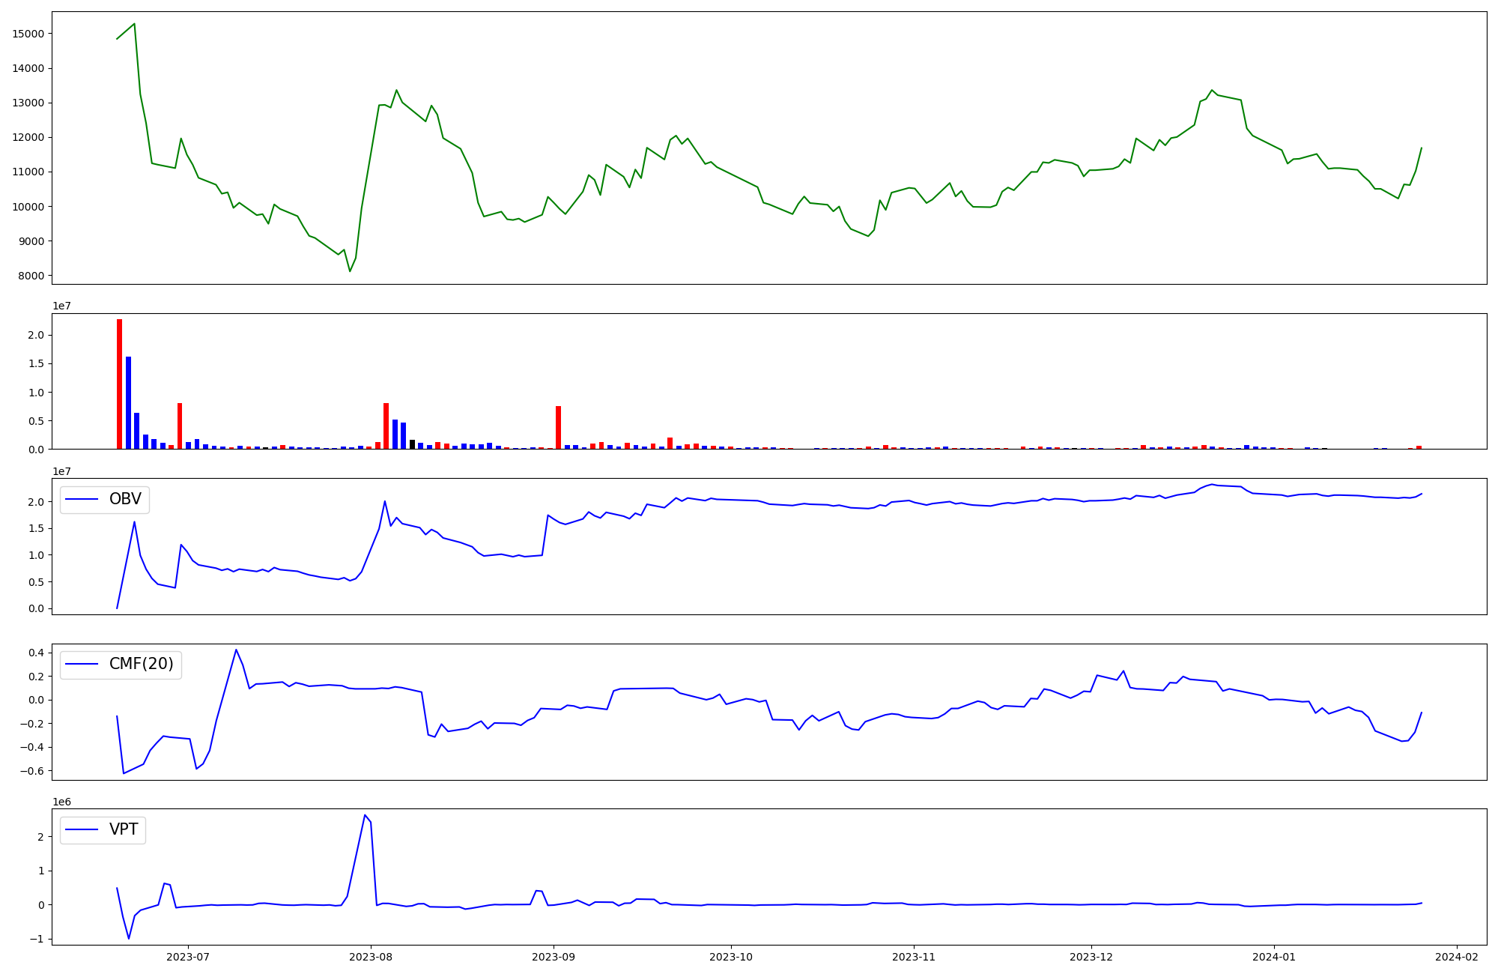Select the 2023-11 x-axis label
Screen dimensions: 1498x974
914,957
